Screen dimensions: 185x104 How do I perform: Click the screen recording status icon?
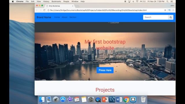pos(125,1)
